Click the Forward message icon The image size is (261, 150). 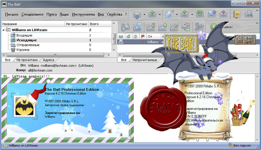tap(212, 14)
